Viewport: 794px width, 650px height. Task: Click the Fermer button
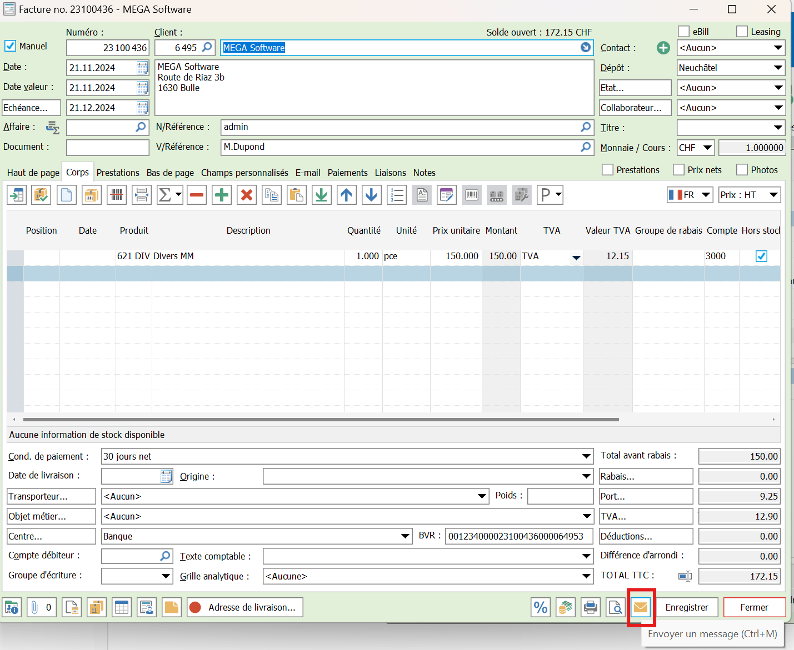[754, 607]
